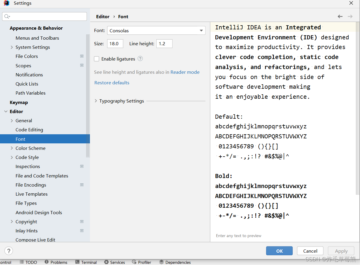The image size is (360, 265).
Task: Close the Settings dialog
Action: point(351,3)
